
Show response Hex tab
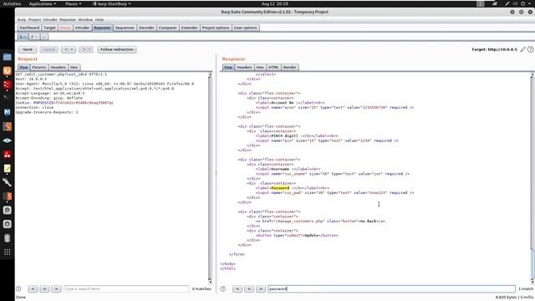260,67
